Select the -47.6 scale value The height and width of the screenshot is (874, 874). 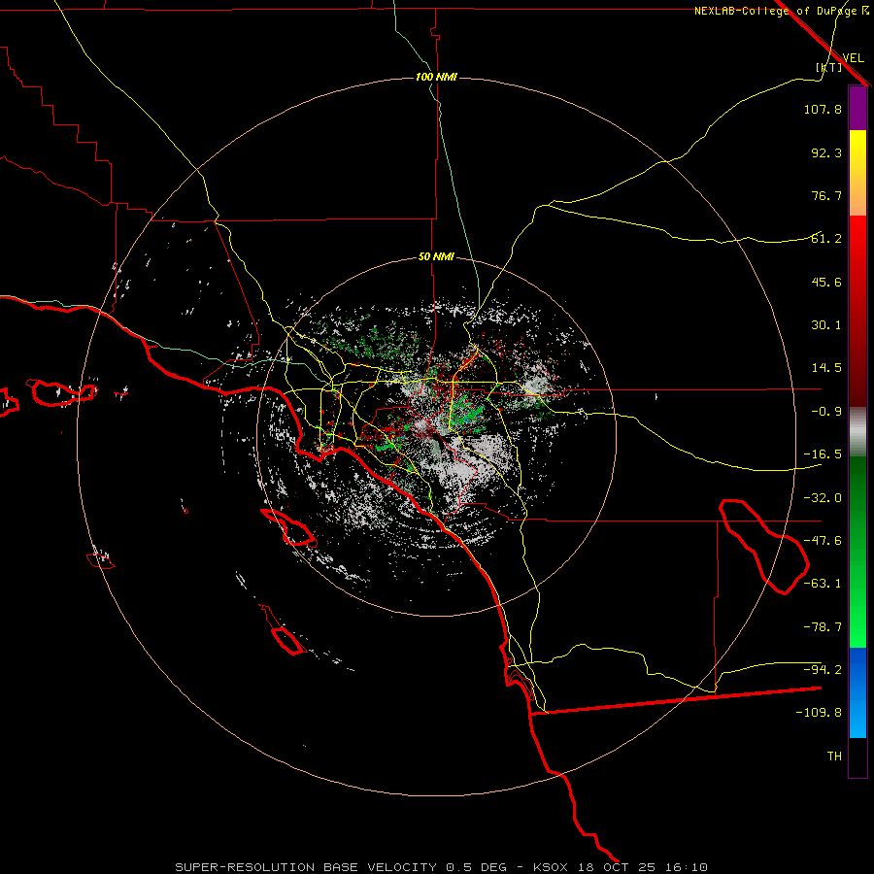(x=823, y=541)
